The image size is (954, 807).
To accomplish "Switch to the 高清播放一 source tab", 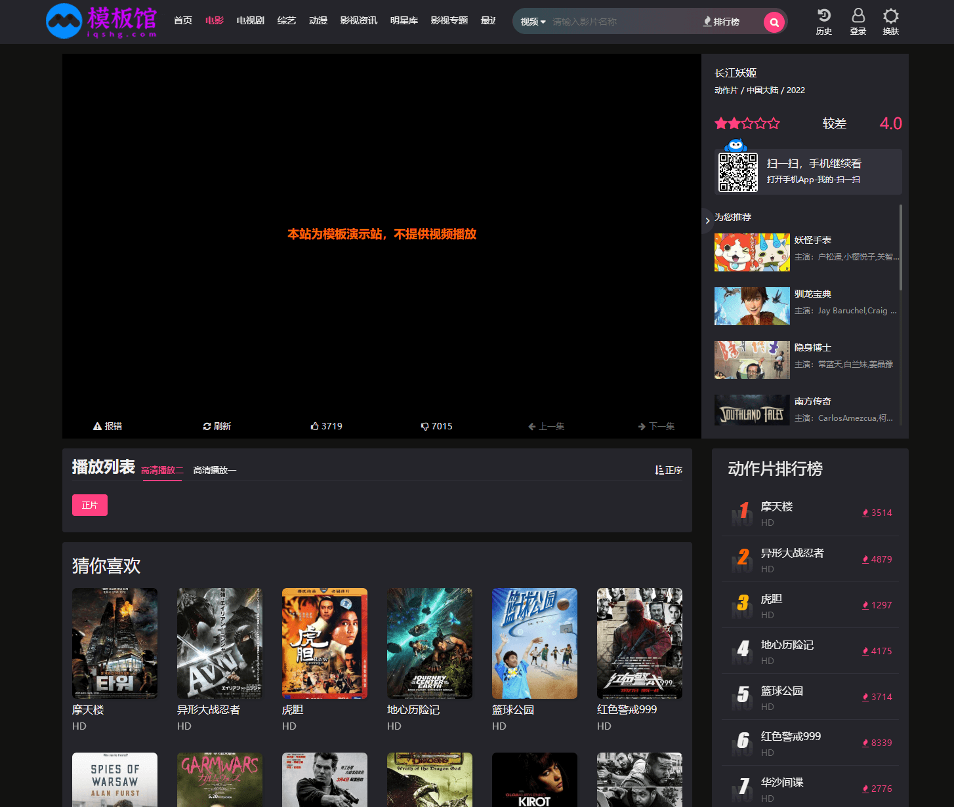I will (215, 470).
